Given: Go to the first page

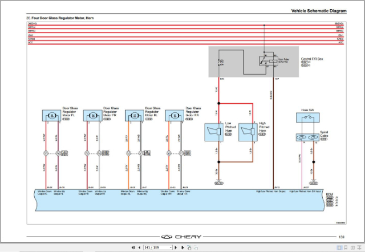Looking at the screenshot, I should point(133,247).
